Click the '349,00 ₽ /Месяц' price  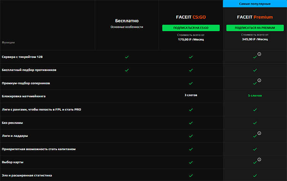255,39
